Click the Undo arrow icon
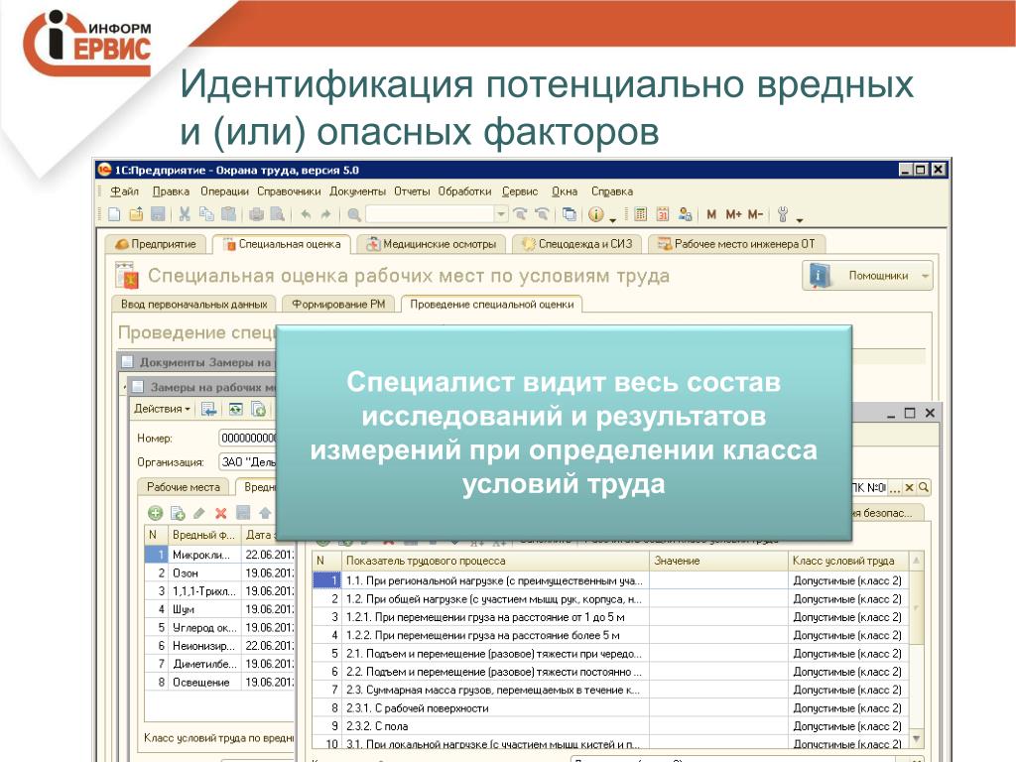Screen dimensions: 1016x762 [x=306, y=214]
